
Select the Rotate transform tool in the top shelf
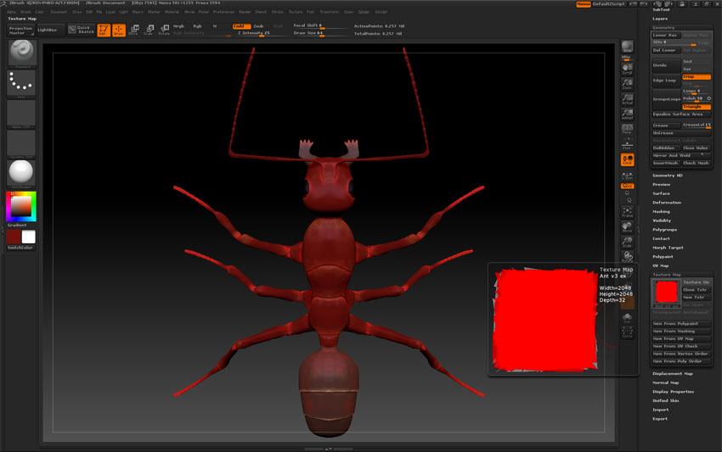(x=164, y=31)
